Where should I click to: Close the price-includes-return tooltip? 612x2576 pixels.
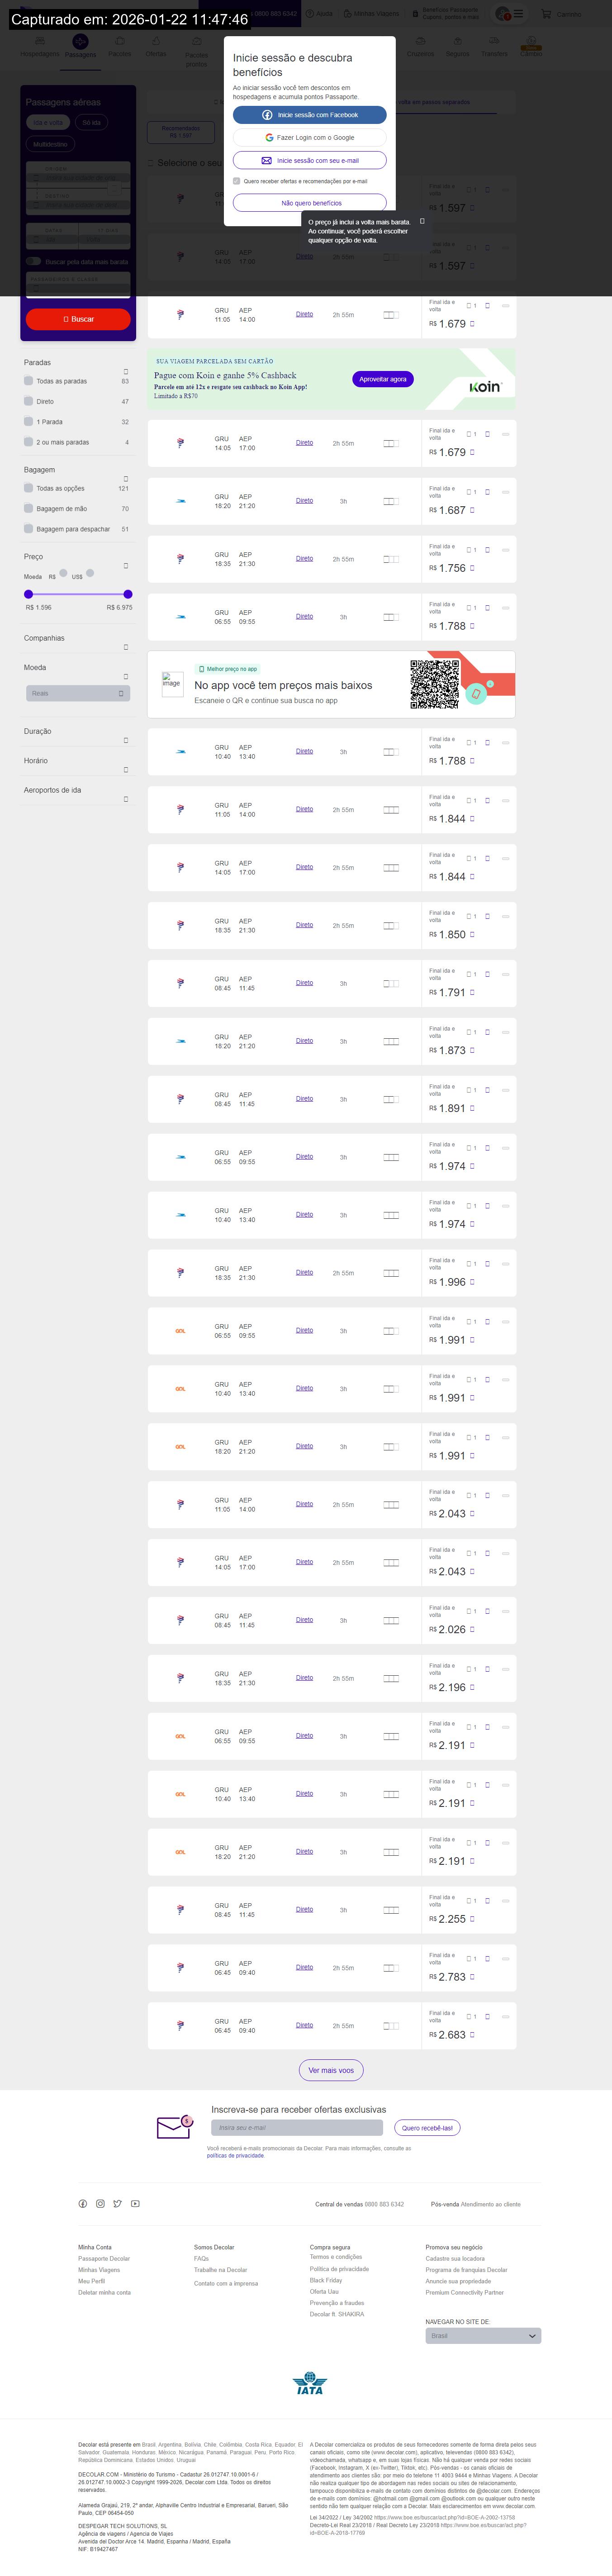(422, 221)
